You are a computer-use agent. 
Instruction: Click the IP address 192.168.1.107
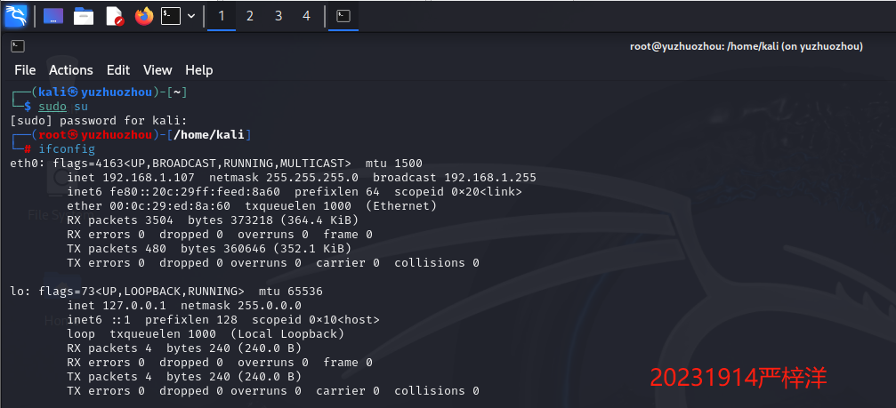coord(149,178)
